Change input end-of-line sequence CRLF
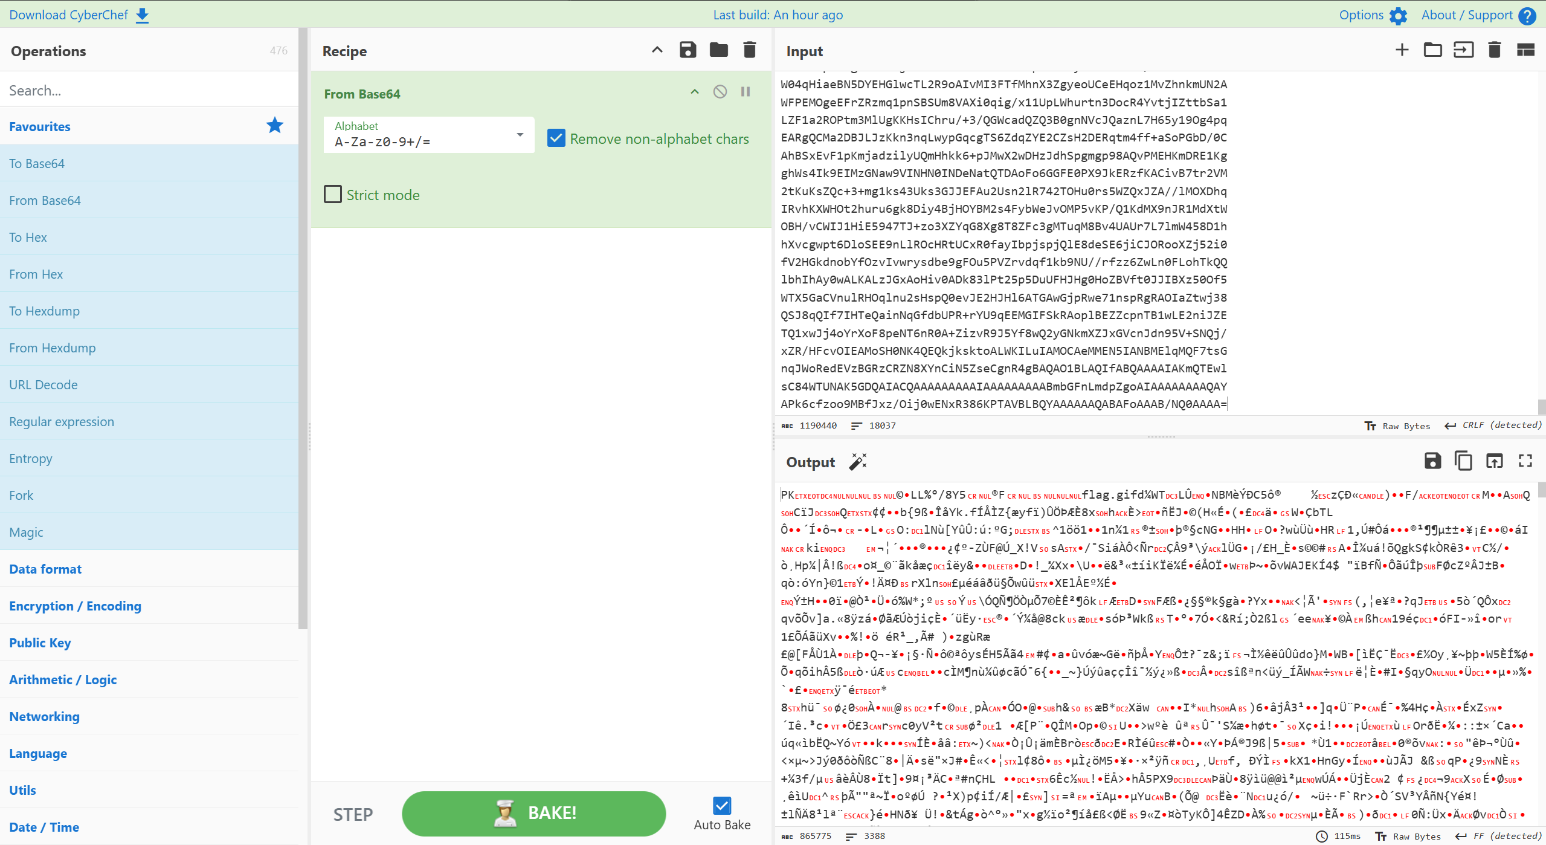Viewport: 1546px width, 845px height. pyautogui.click(x=1493, y=426)
